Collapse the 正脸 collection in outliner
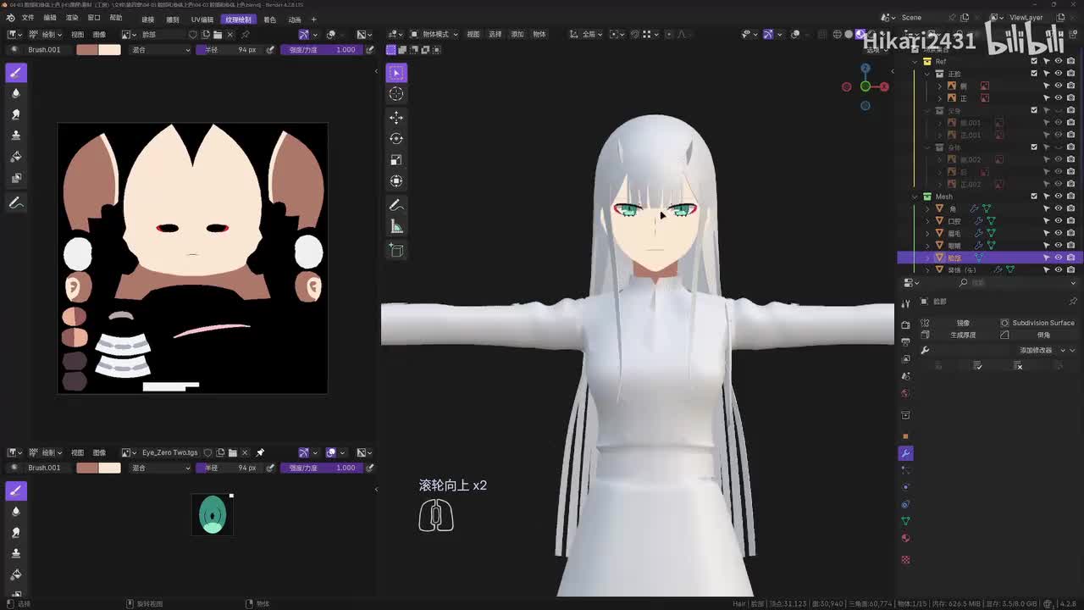The image size is (1084, 610). 927,74
